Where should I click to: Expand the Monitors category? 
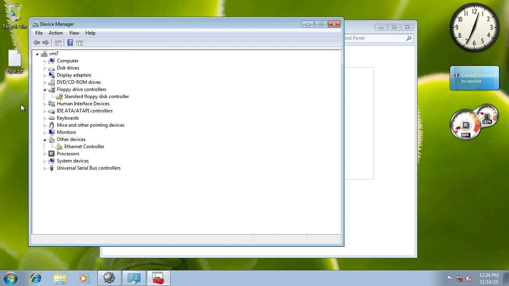[x=45, y=133]
